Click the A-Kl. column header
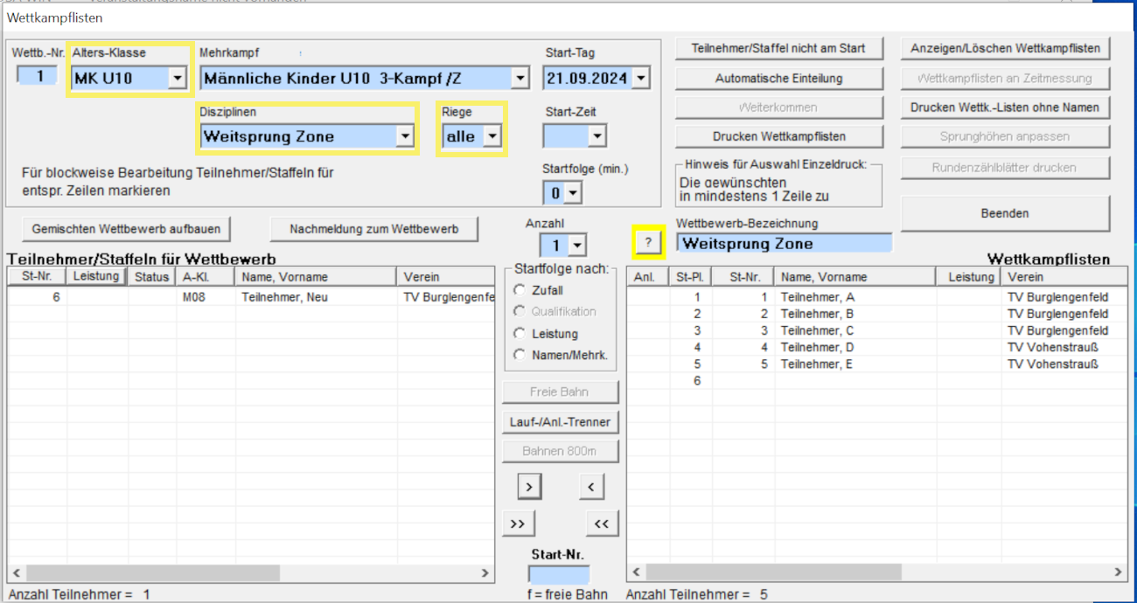1137x603 pixels. tap(205, 277)
